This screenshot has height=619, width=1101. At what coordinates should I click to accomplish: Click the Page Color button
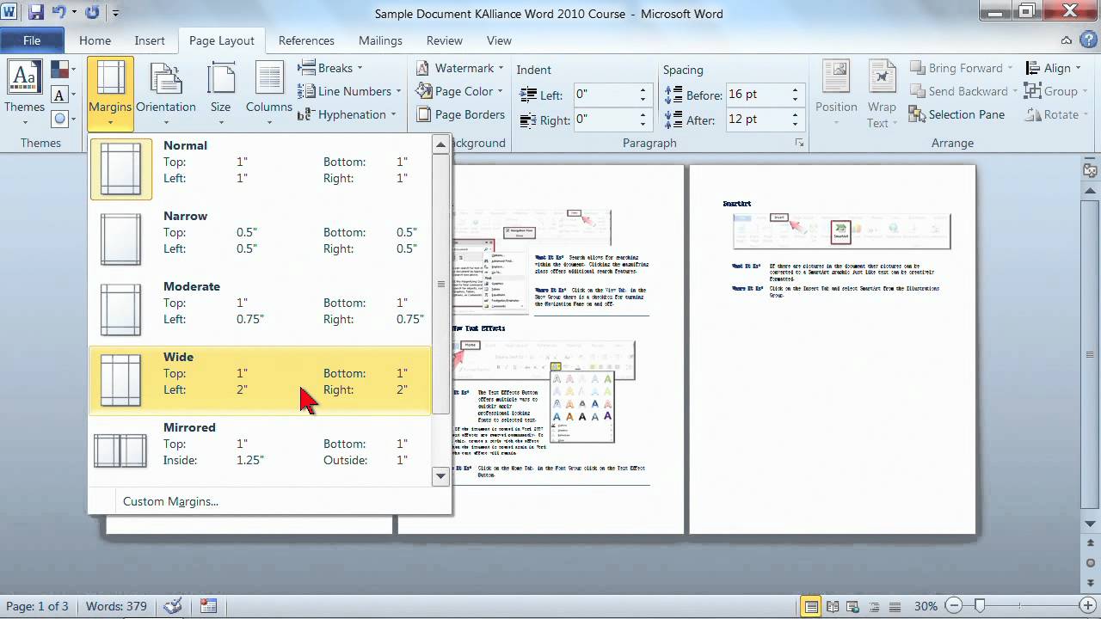pos(460,91)
